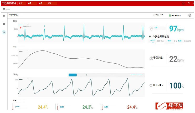Click the 22 bpm respiration rate value
This screenshot has width=195, height=113.
pyautogui.click(x=176, y=59)
